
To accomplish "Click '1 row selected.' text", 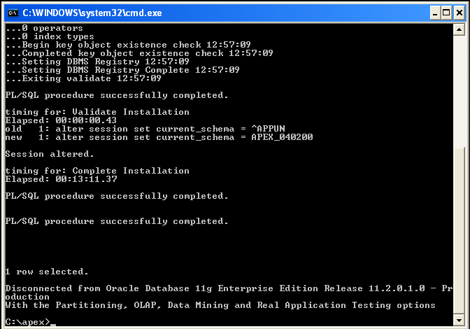I will click(x=47, y=272).
